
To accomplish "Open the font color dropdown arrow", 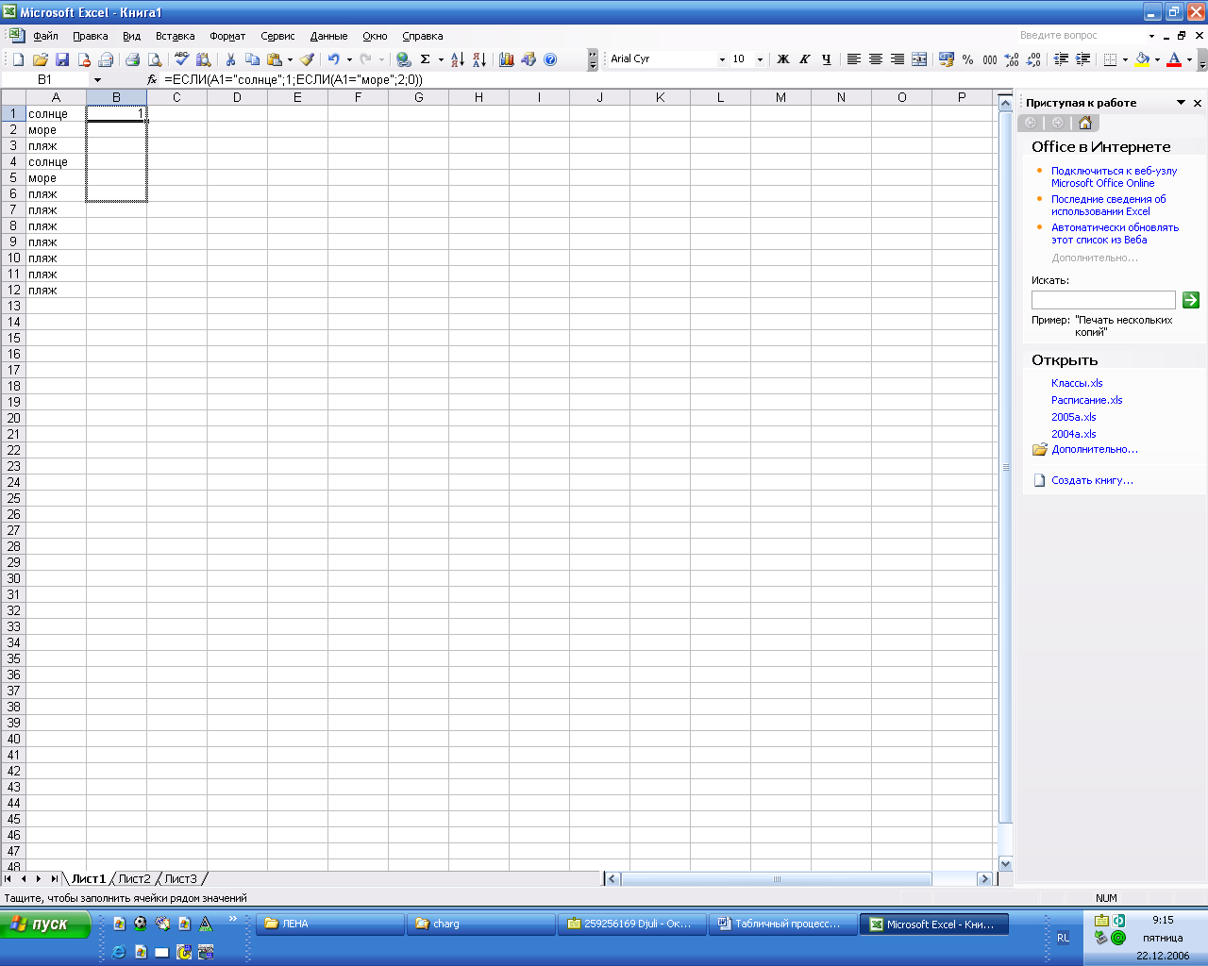I will [x=1189, y=59].
